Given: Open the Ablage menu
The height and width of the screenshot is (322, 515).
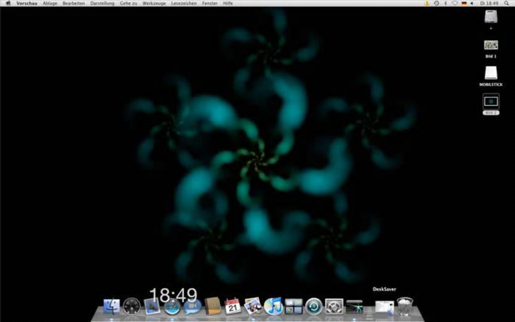Looking at the screenshot, I should pyautogui.click(x=50, y=4).
